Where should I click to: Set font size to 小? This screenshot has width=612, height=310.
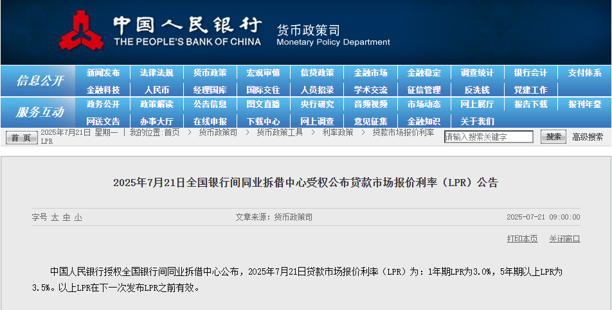(x=78, y=218)
